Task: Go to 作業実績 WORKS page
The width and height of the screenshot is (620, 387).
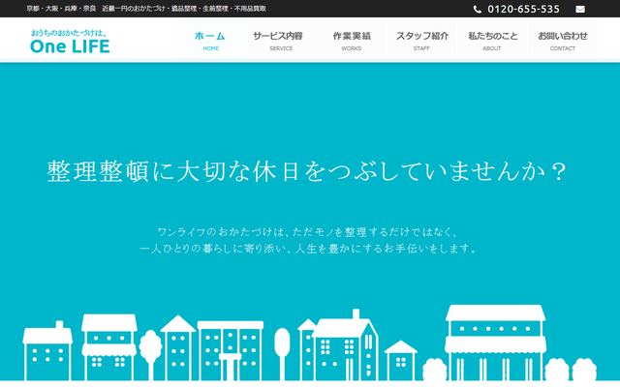Action: [352, 41]
